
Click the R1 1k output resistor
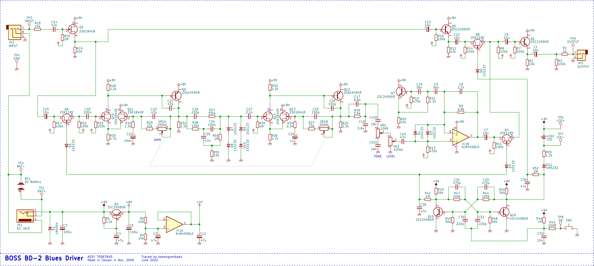(x=565, y=54)
